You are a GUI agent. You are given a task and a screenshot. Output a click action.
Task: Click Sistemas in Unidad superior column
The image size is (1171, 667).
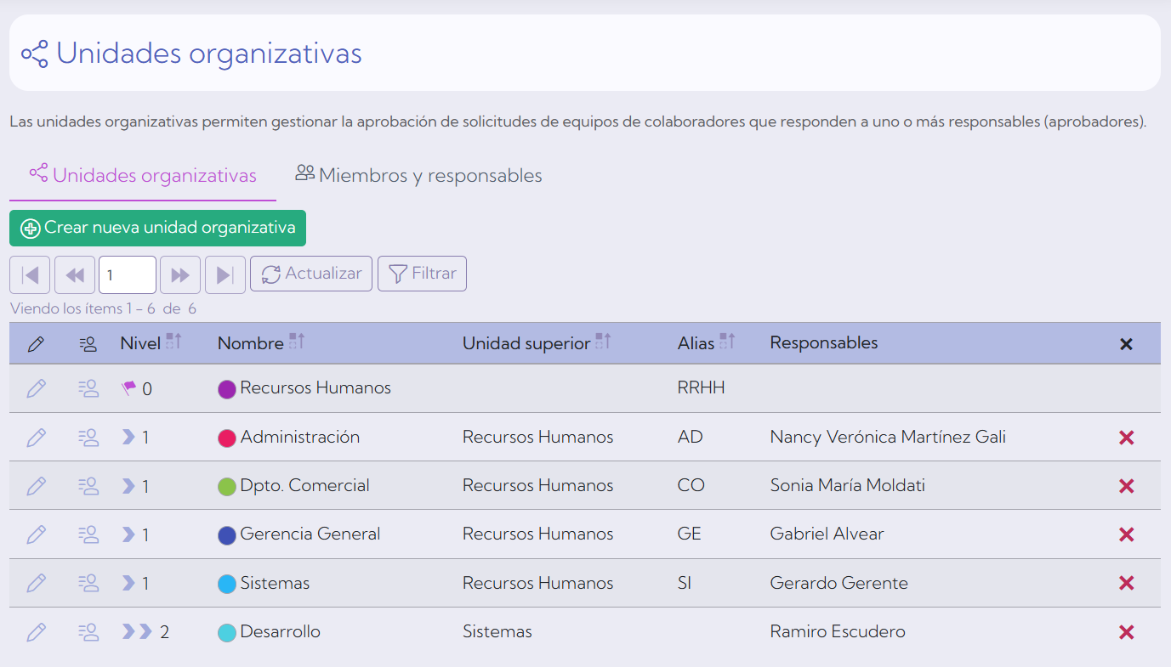click(497, 631)
